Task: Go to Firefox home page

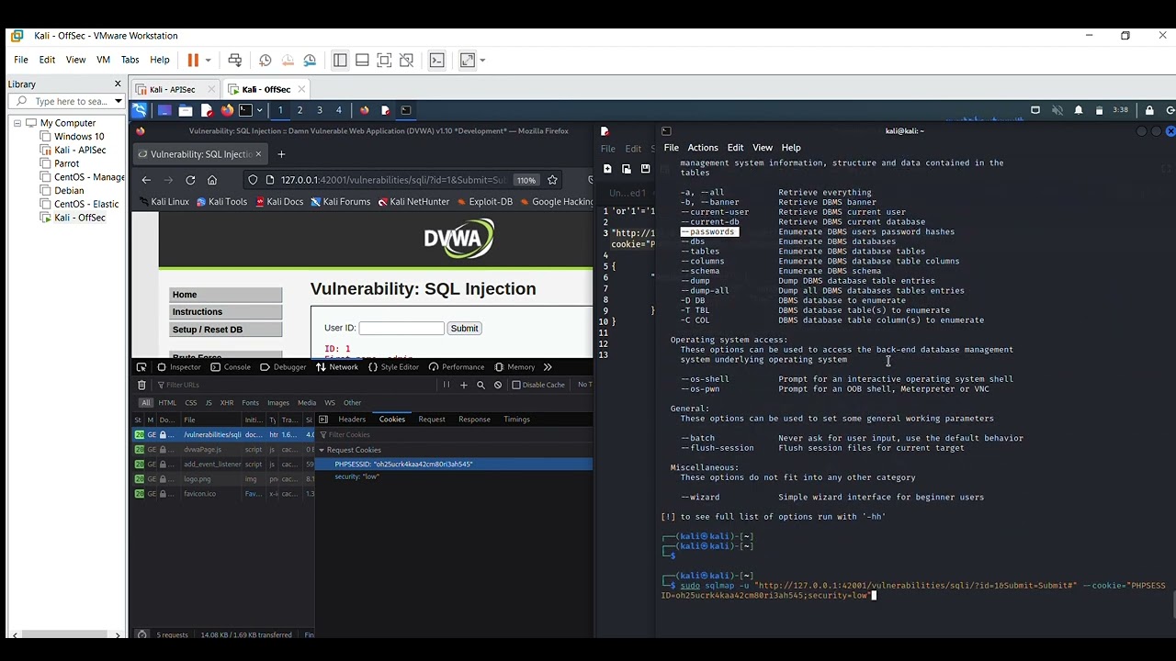Action: 212,180
